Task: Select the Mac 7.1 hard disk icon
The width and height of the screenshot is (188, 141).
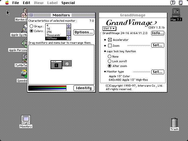Action: (176, 13)
